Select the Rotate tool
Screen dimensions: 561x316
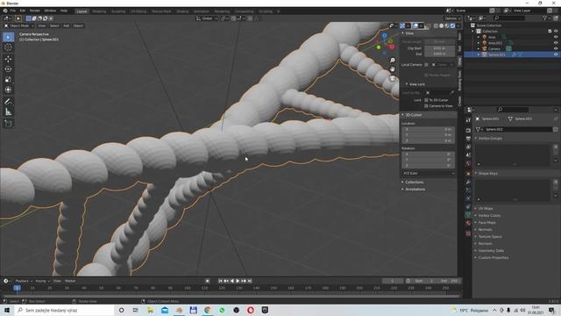[x=8, y=69]
